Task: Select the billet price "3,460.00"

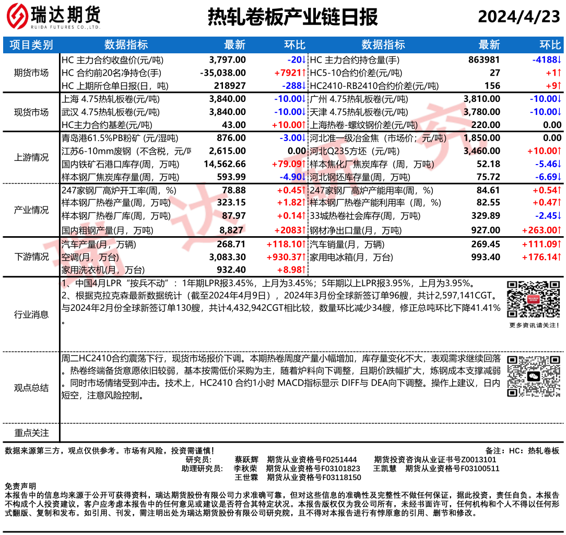Action: (x=482, y=151)
